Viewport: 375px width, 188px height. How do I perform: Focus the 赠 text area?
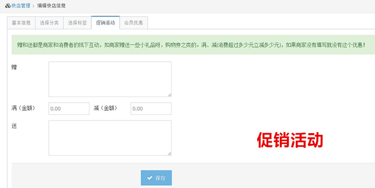[110, 79]
